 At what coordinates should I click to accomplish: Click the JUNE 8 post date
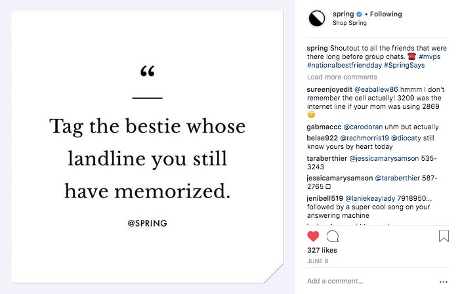pos(317,261)
